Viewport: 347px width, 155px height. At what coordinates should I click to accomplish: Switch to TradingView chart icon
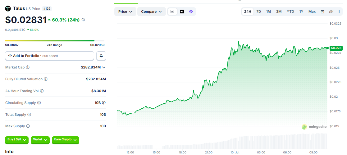(x=182, y=12)
